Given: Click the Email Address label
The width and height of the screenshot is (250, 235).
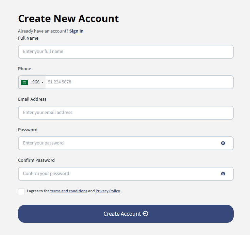Looking at the screenshot, I should point(32,99).
